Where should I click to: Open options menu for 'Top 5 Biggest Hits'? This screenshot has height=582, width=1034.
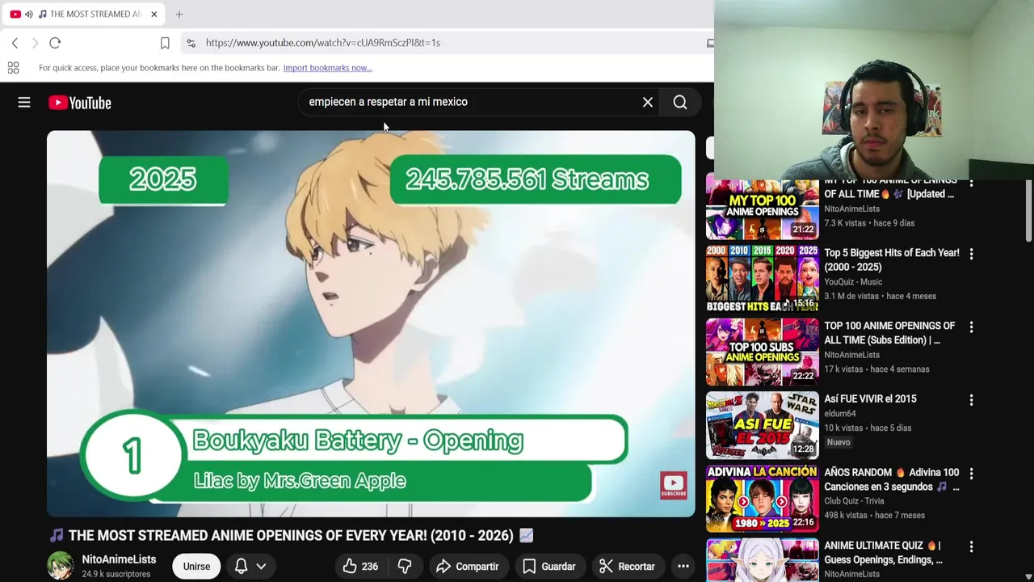(x=971, y=254)
